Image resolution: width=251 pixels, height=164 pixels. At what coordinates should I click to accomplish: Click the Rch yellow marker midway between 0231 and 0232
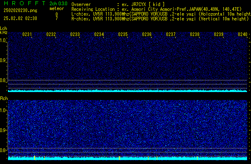tap(44, 158)
